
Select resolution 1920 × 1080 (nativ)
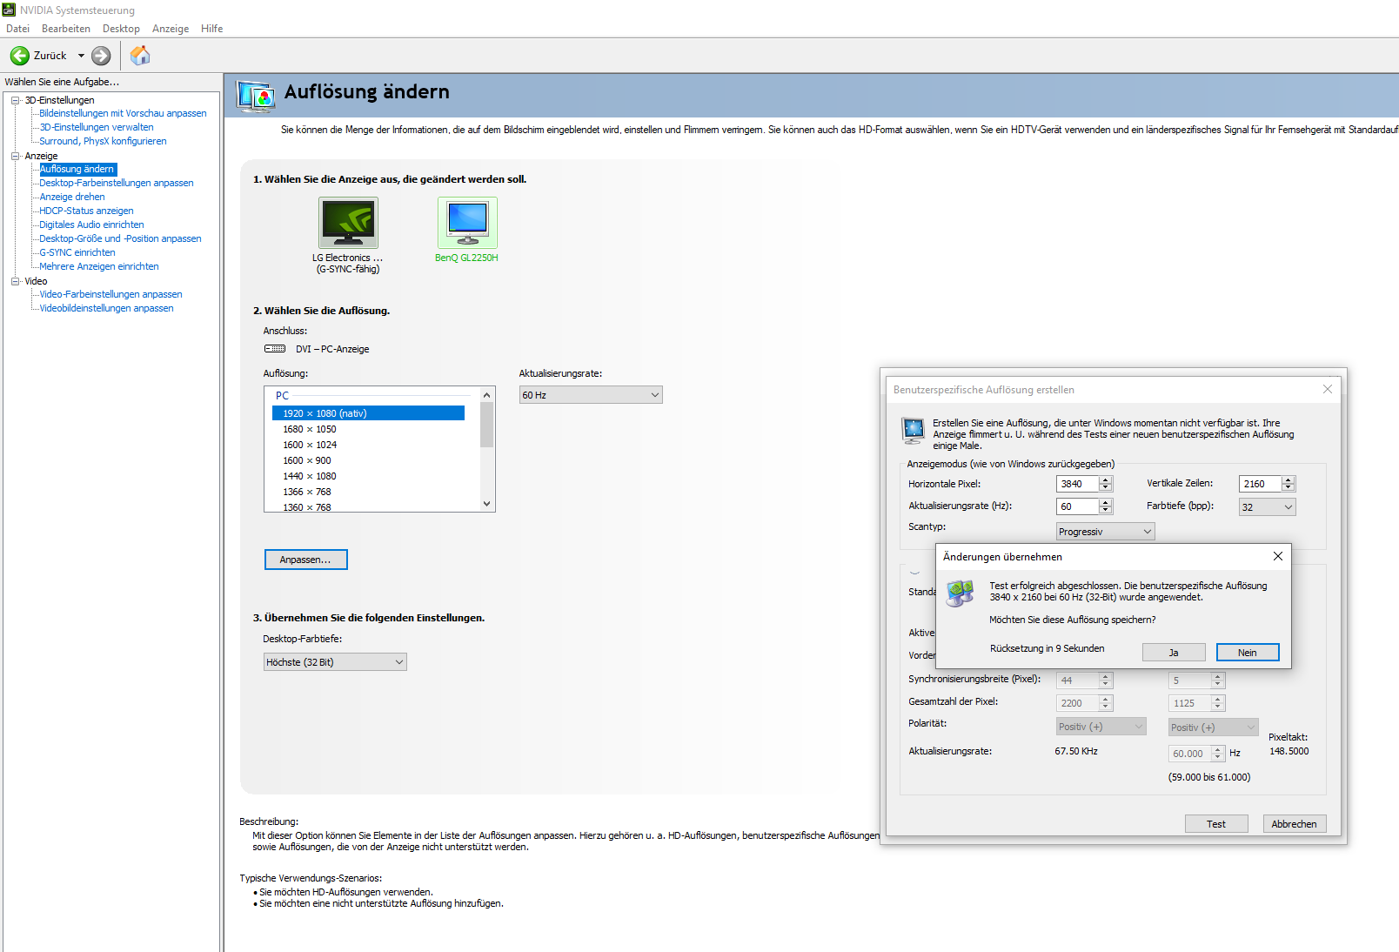click(x=369, y=413)
